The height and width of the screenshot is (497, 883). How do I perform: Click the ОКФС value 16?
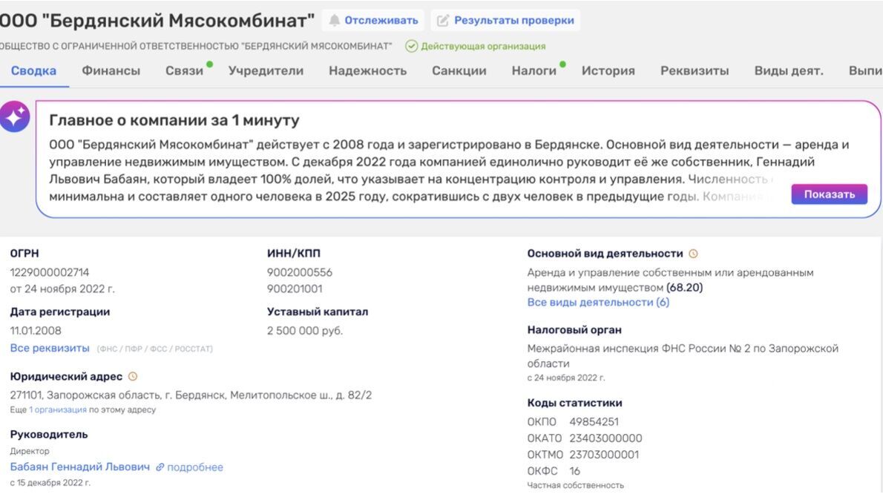pyautogui.click(x=574, y=471)
